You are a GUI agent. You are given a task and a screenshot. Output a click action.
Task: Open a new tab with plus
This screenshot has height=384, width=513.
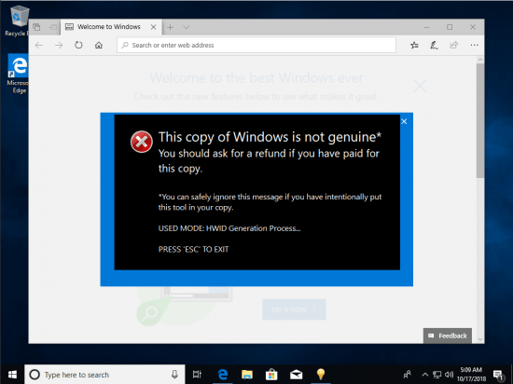[170, 27]
